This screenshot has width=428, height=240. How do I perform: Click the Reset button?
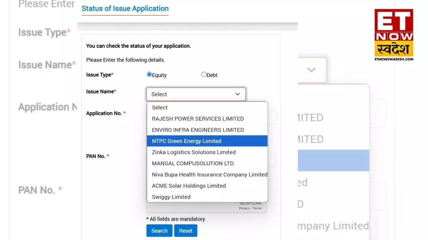click(x=186, y=231)
